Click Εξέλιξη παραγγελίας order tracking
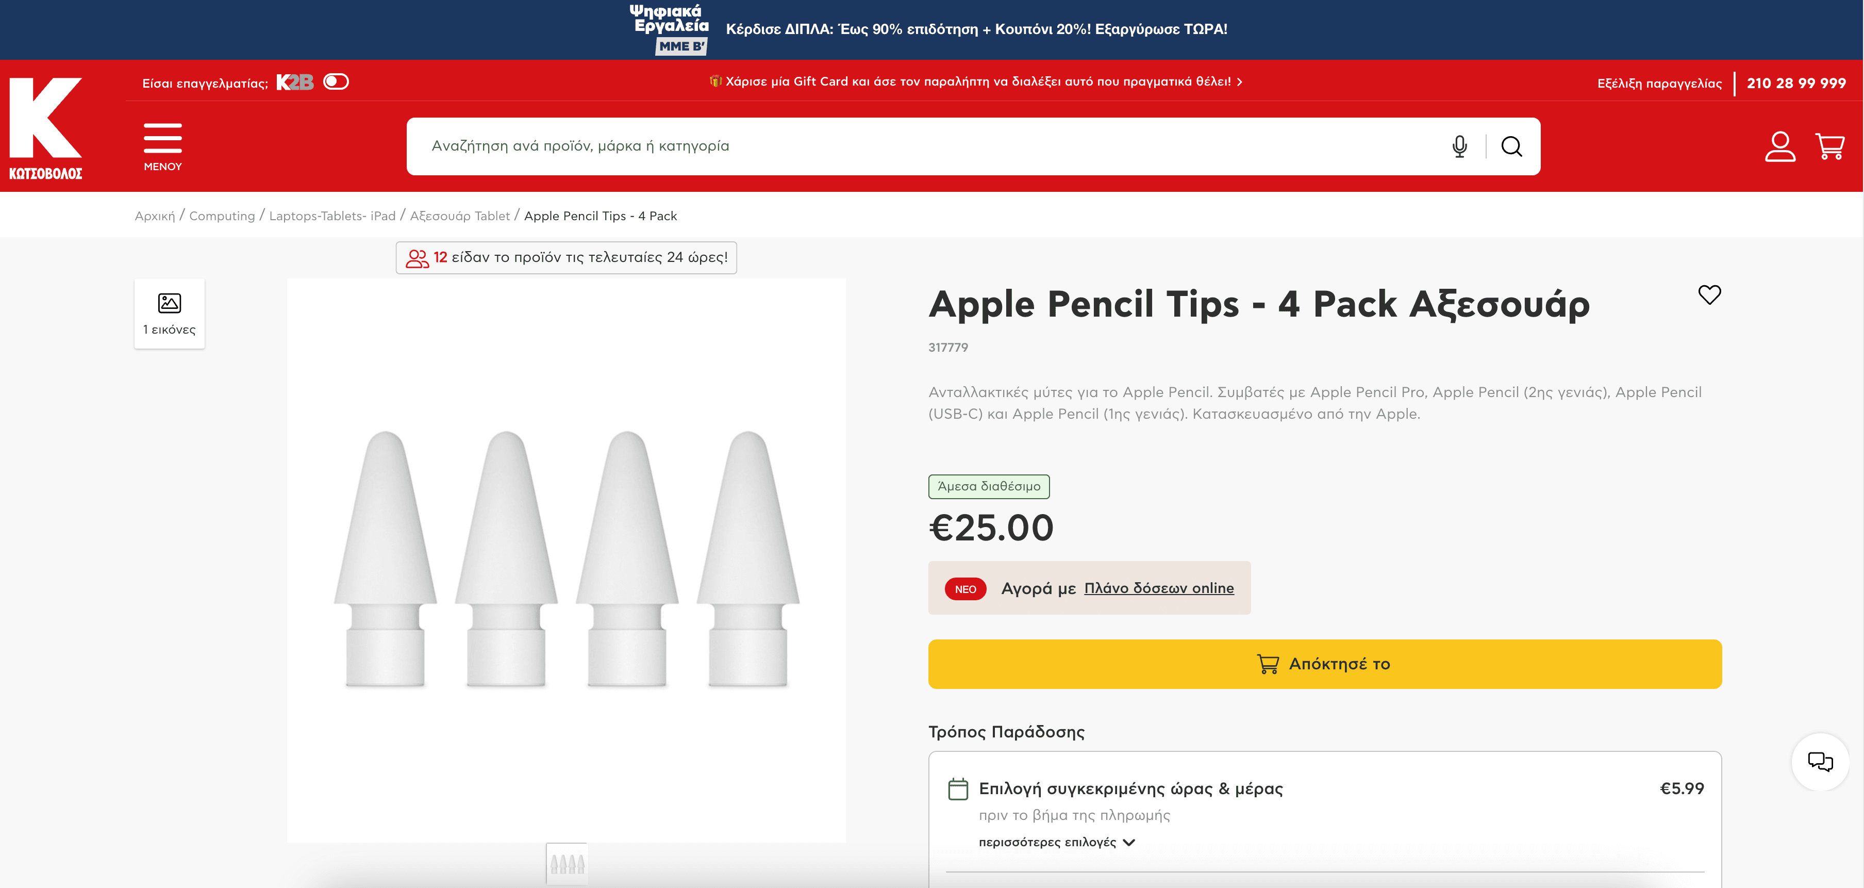The image size is (1864, 888). click(1659, 83)
